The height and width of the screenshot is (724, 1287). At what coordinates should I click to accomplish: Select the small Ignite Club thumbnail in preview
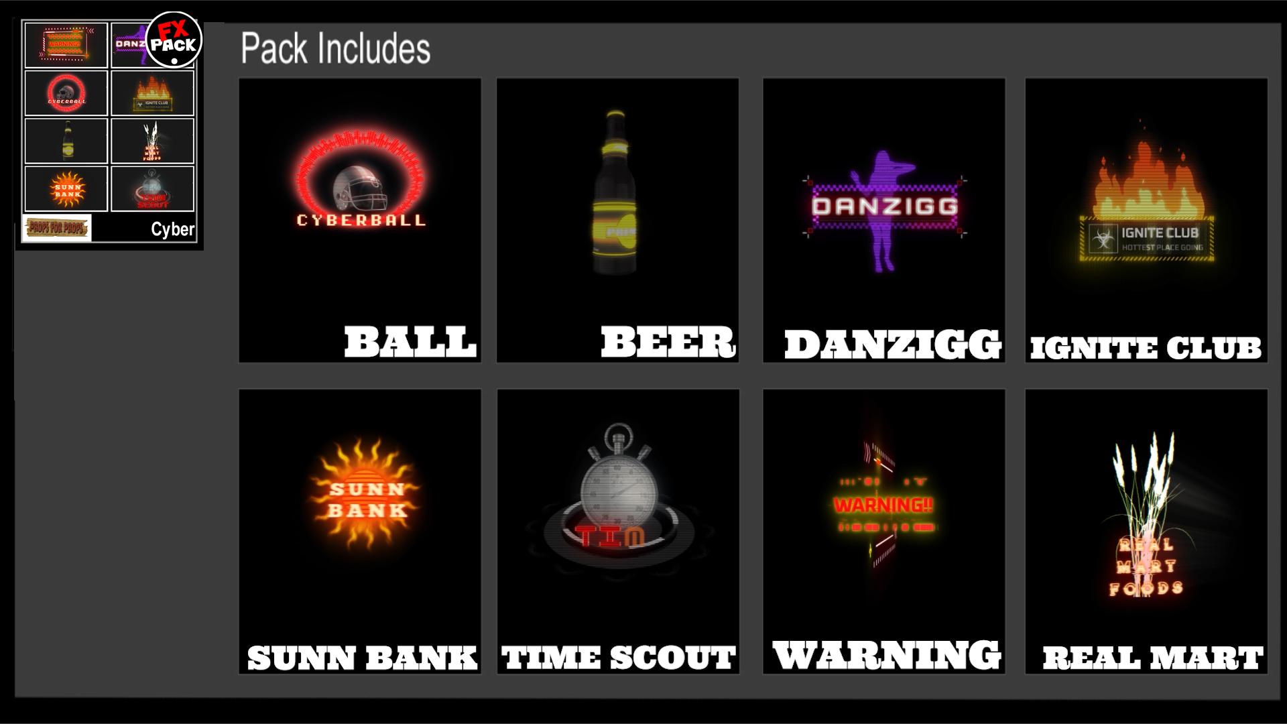click(x=153, y=93)
